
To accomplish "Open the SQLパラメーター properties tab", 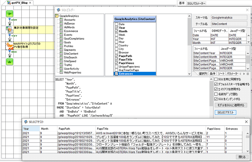I will (196, 3).
